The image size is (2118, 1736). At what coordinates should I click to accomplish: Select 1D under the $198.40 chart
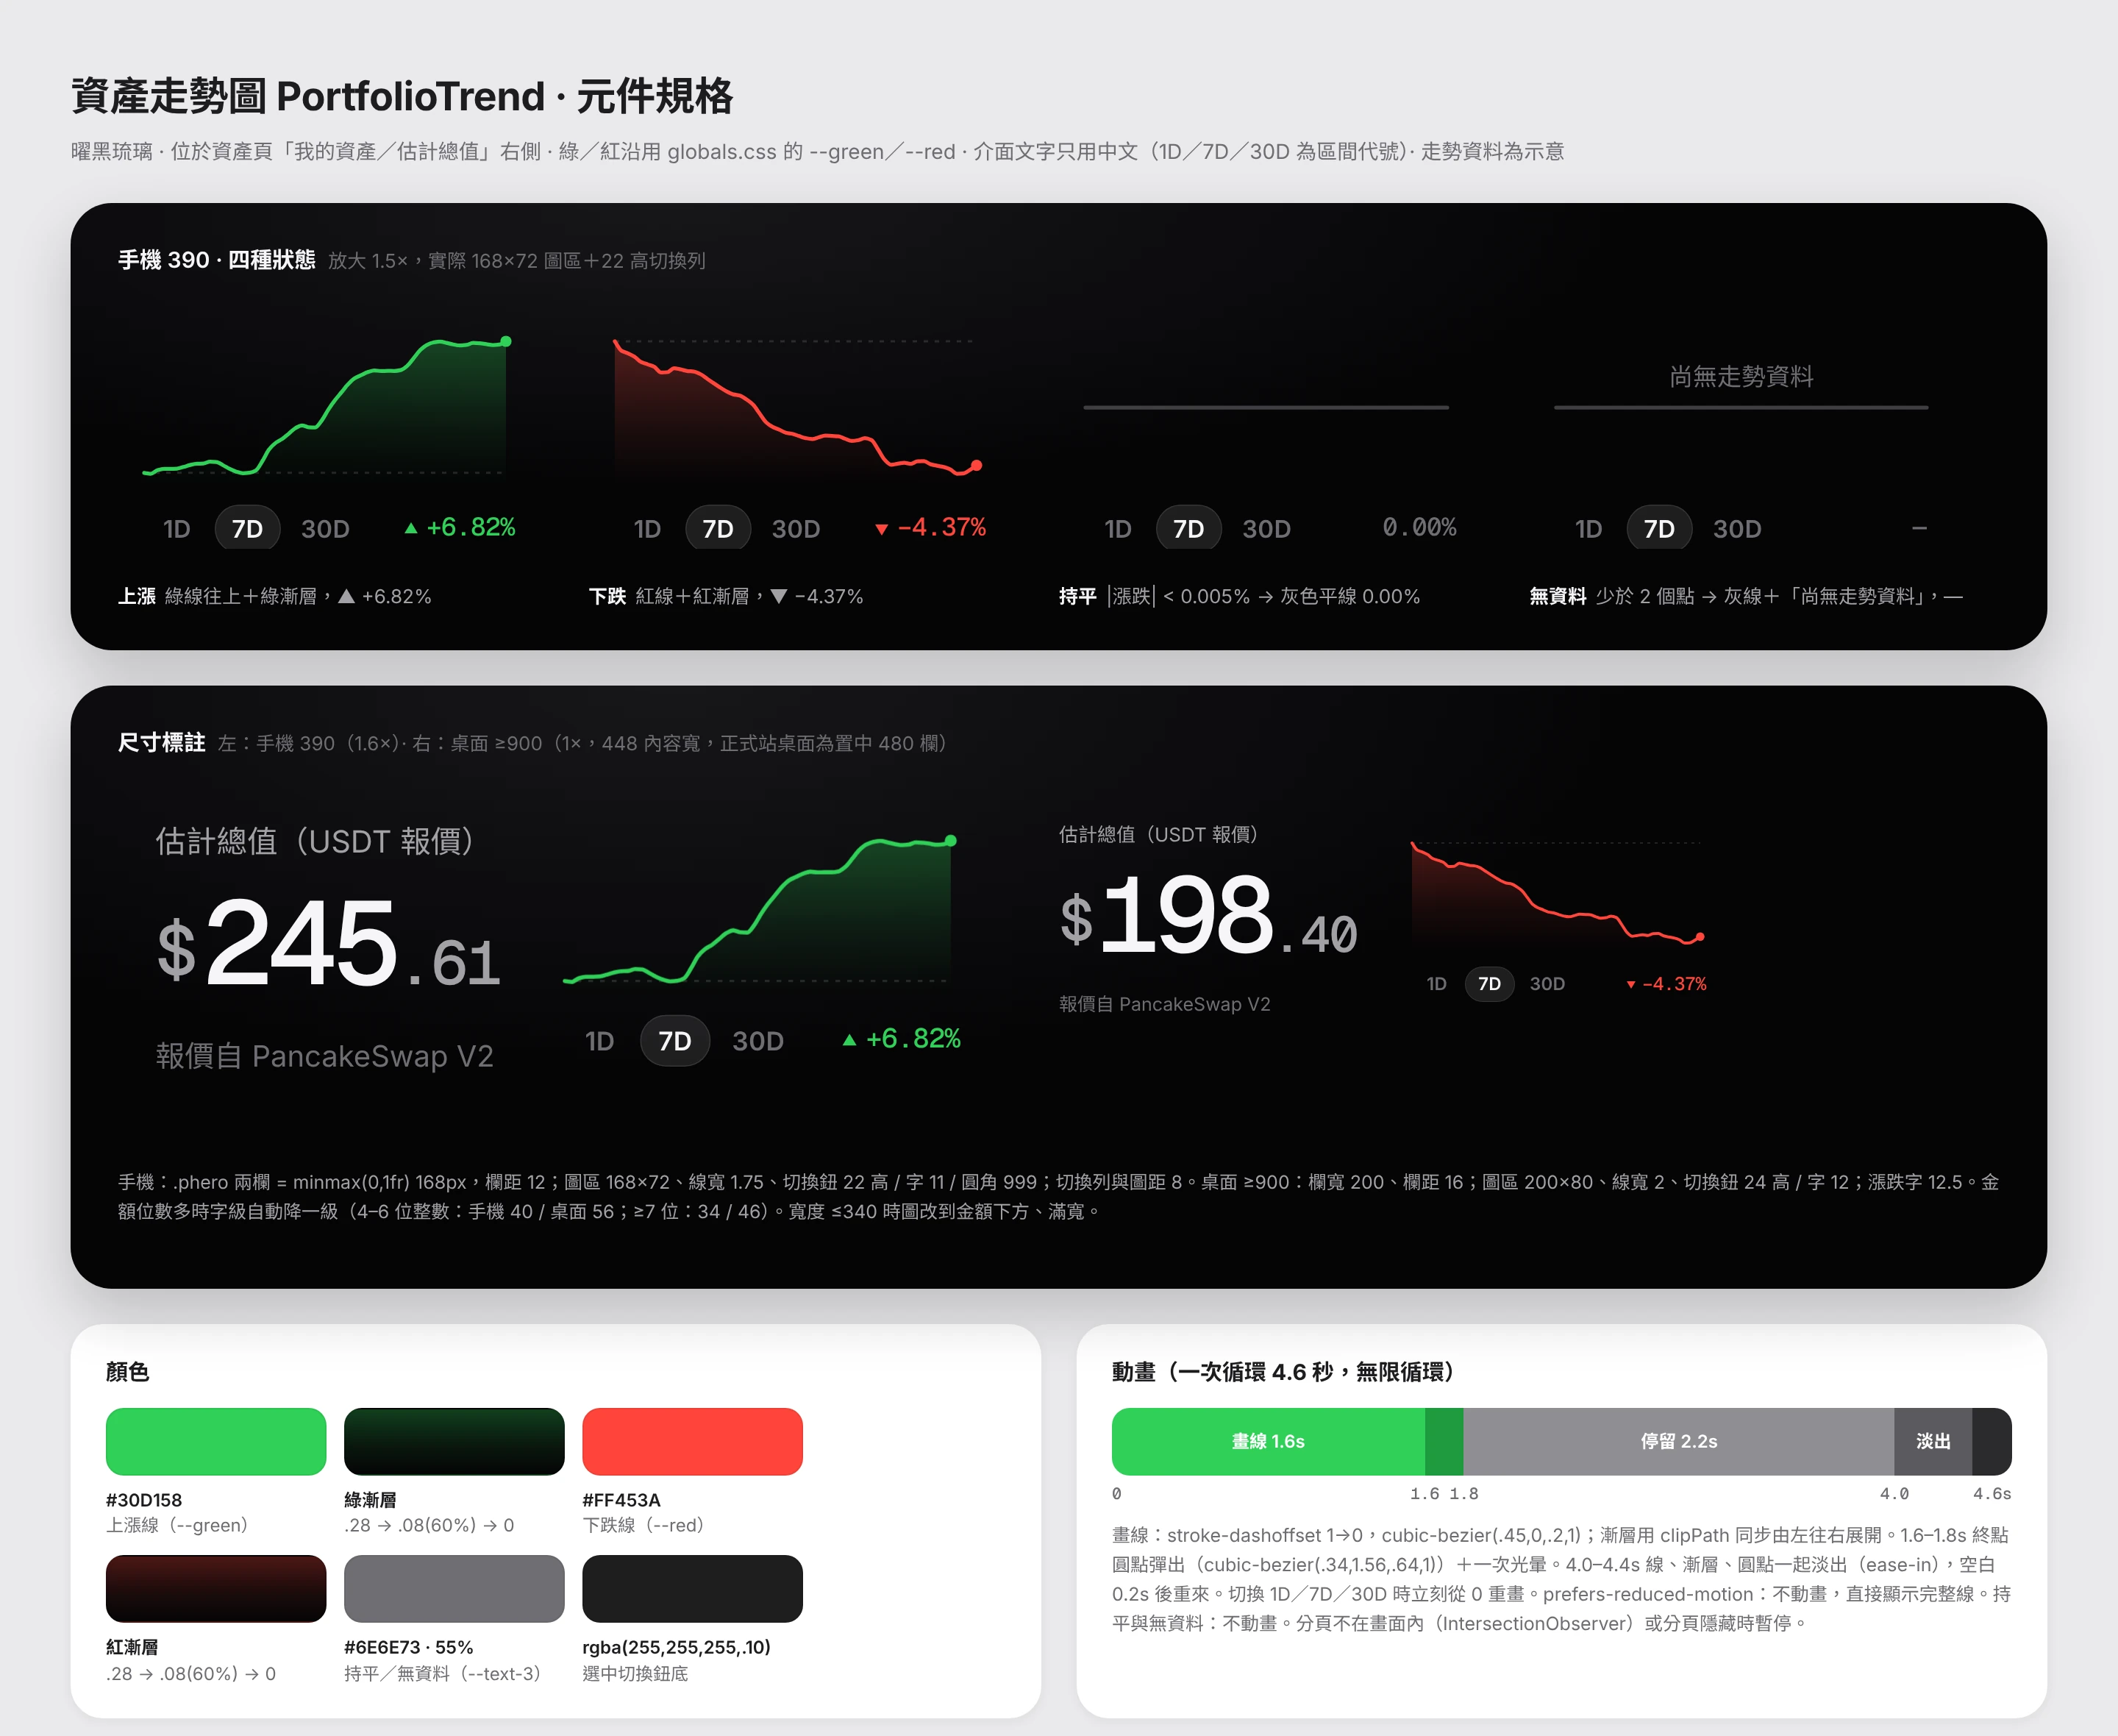click(x=1436, y=984)
